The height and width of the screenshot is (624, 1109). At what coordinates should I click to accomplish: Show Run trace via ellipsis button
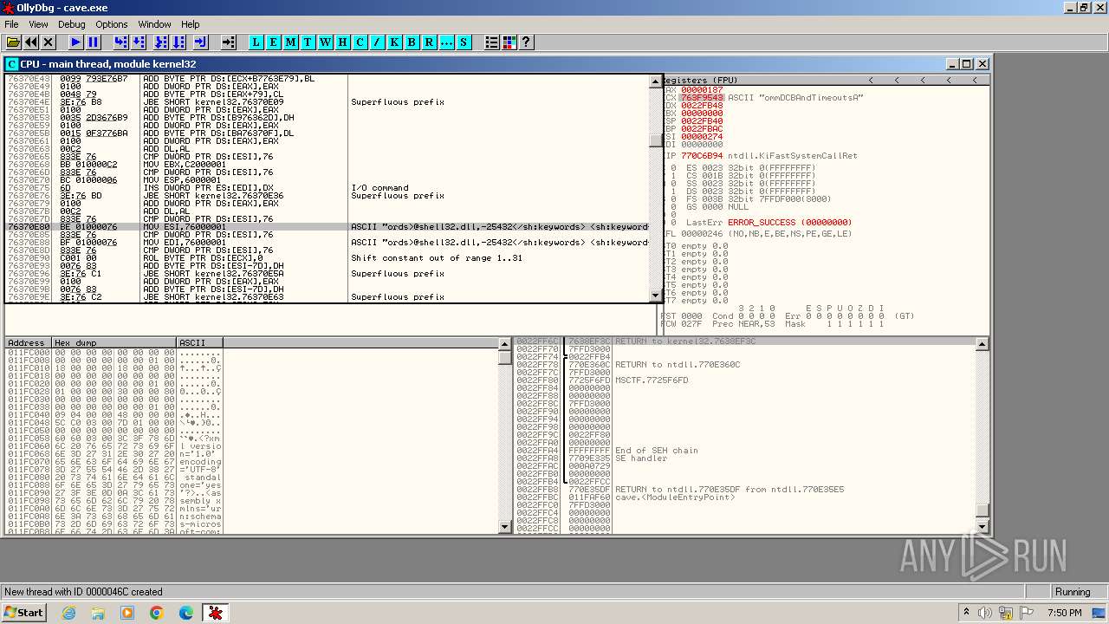[x=446, y=42]
